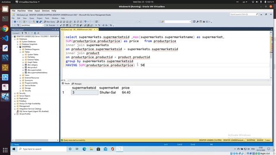Collapse the Tables folder
This screenshot has width=276, height=155.
(x=20, y=52)
